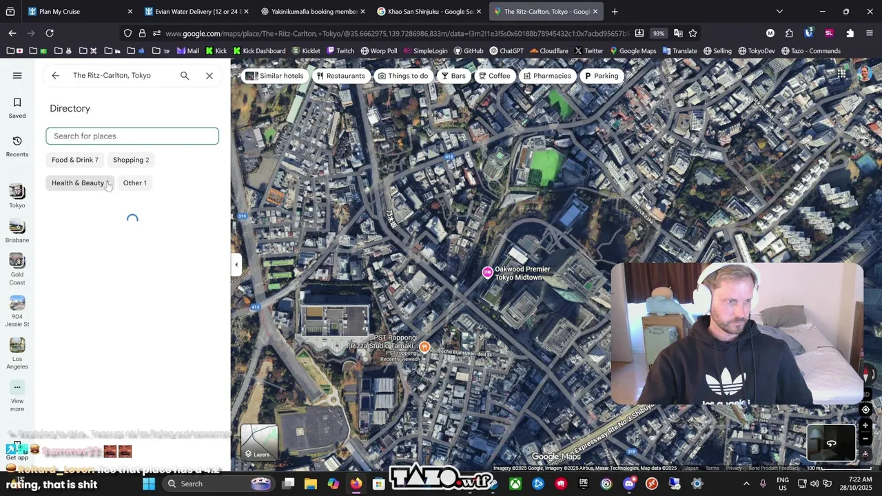
Task: Reload the current page
Action: point(50,33)
